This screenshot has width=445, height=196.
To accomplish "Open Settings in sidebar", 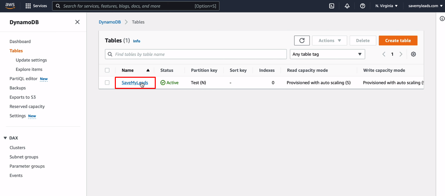I will point(17,116).
